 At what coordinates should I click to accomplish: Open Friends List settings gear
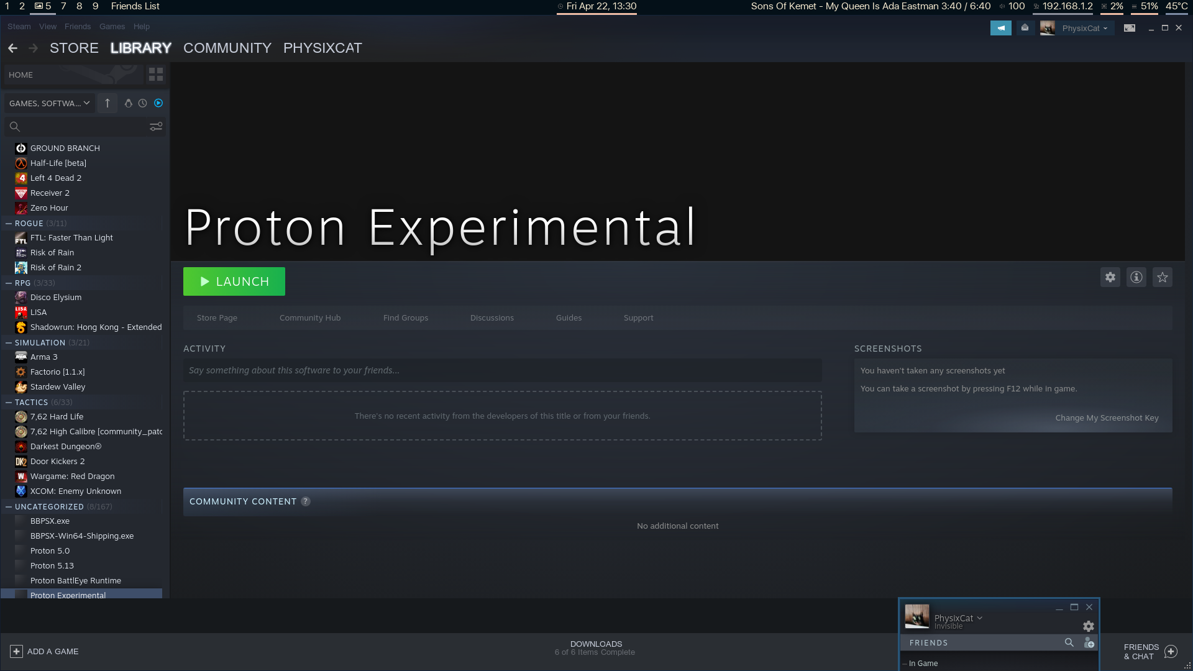coord(1089,626)
